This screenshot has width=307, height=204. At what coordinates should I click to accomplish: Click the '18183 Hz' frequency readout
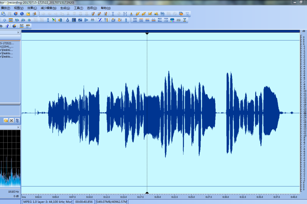(x=13, y=192)
